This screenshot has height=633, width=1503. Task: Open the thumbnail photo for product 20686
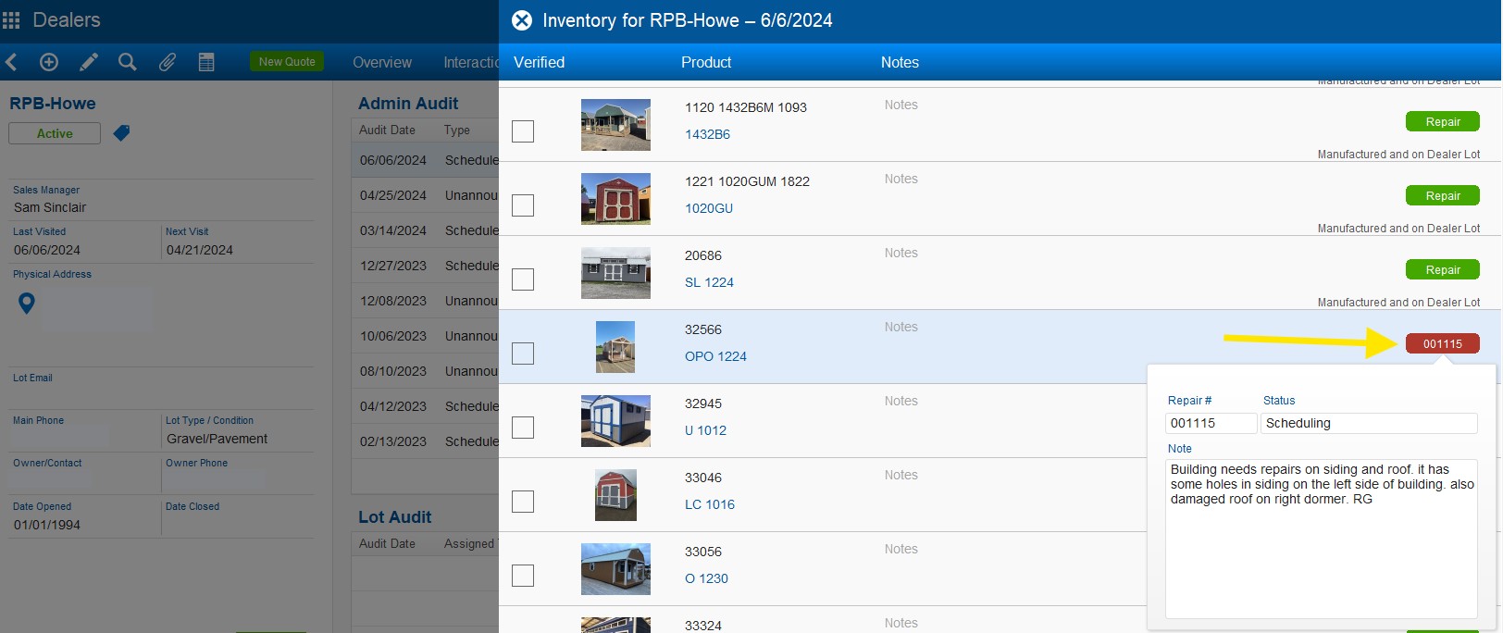[615, 273]
